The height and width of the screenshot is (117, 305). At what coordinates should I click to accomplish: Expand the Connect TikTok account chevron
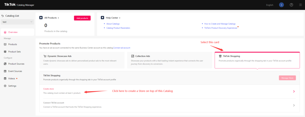tap(294, 105)
